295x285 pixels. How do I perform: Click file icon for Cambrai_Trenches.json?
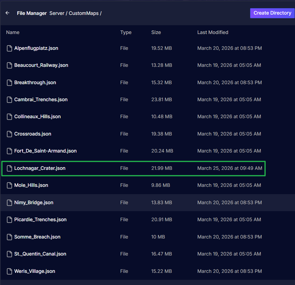[x=9, y=100]
